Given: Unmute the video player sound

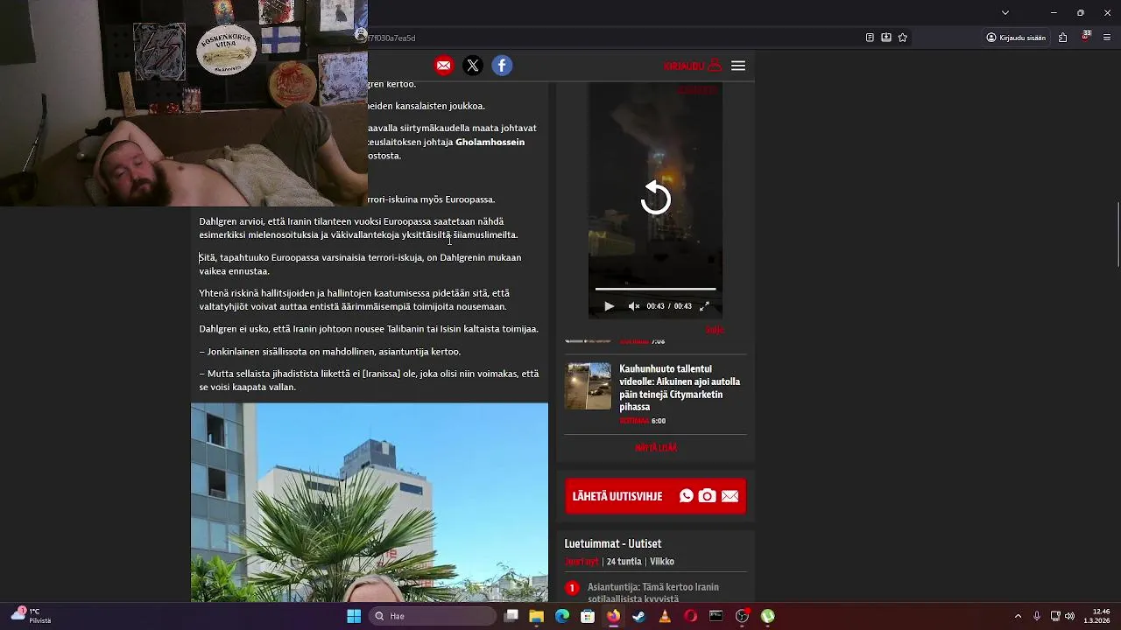Looking at the screenshot, I should click(634, 306).
